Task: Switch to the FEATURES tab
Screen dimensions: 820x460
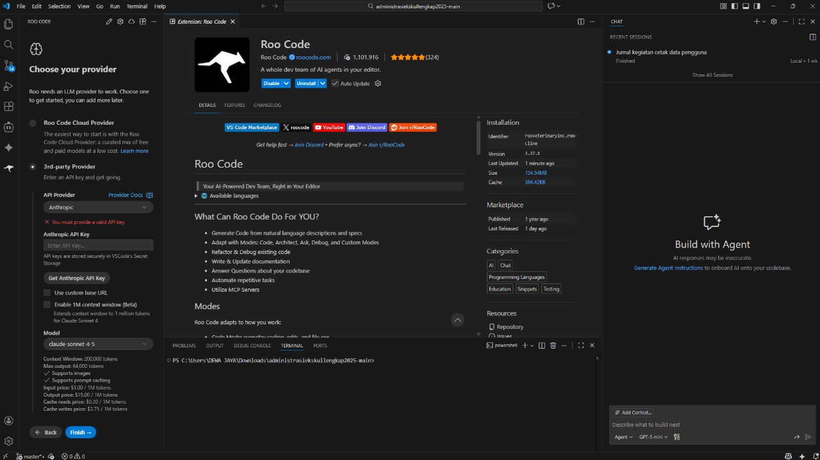Action: point(234,105)
